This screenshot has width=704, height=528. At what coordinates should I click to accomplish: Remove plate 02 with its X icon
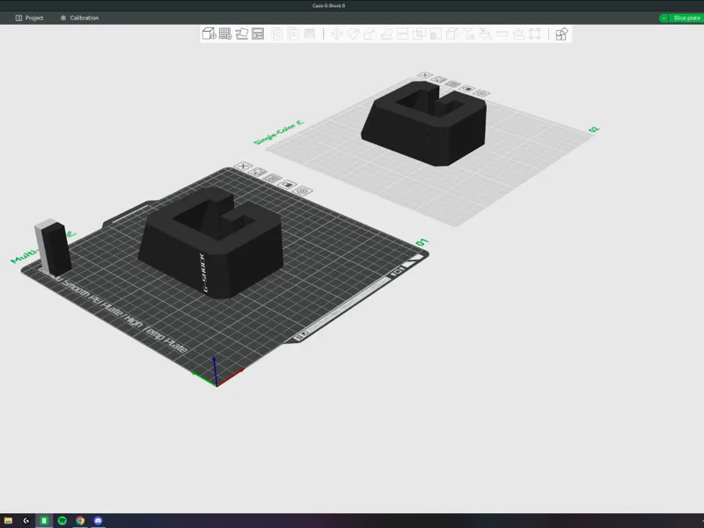point(425,76)
